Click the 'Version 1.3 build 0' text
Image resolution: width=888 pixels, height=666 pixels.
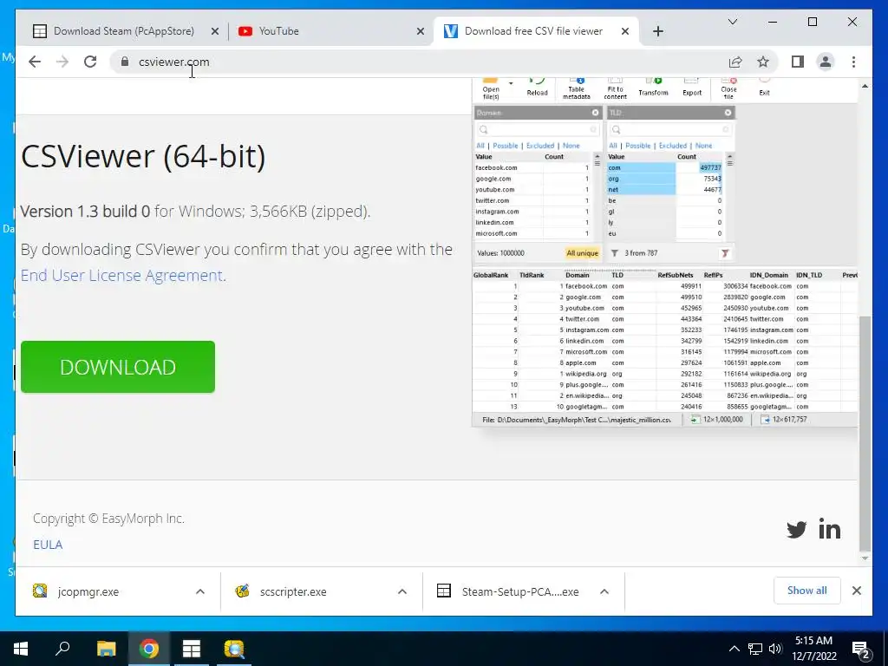click(x=85, y=212)
